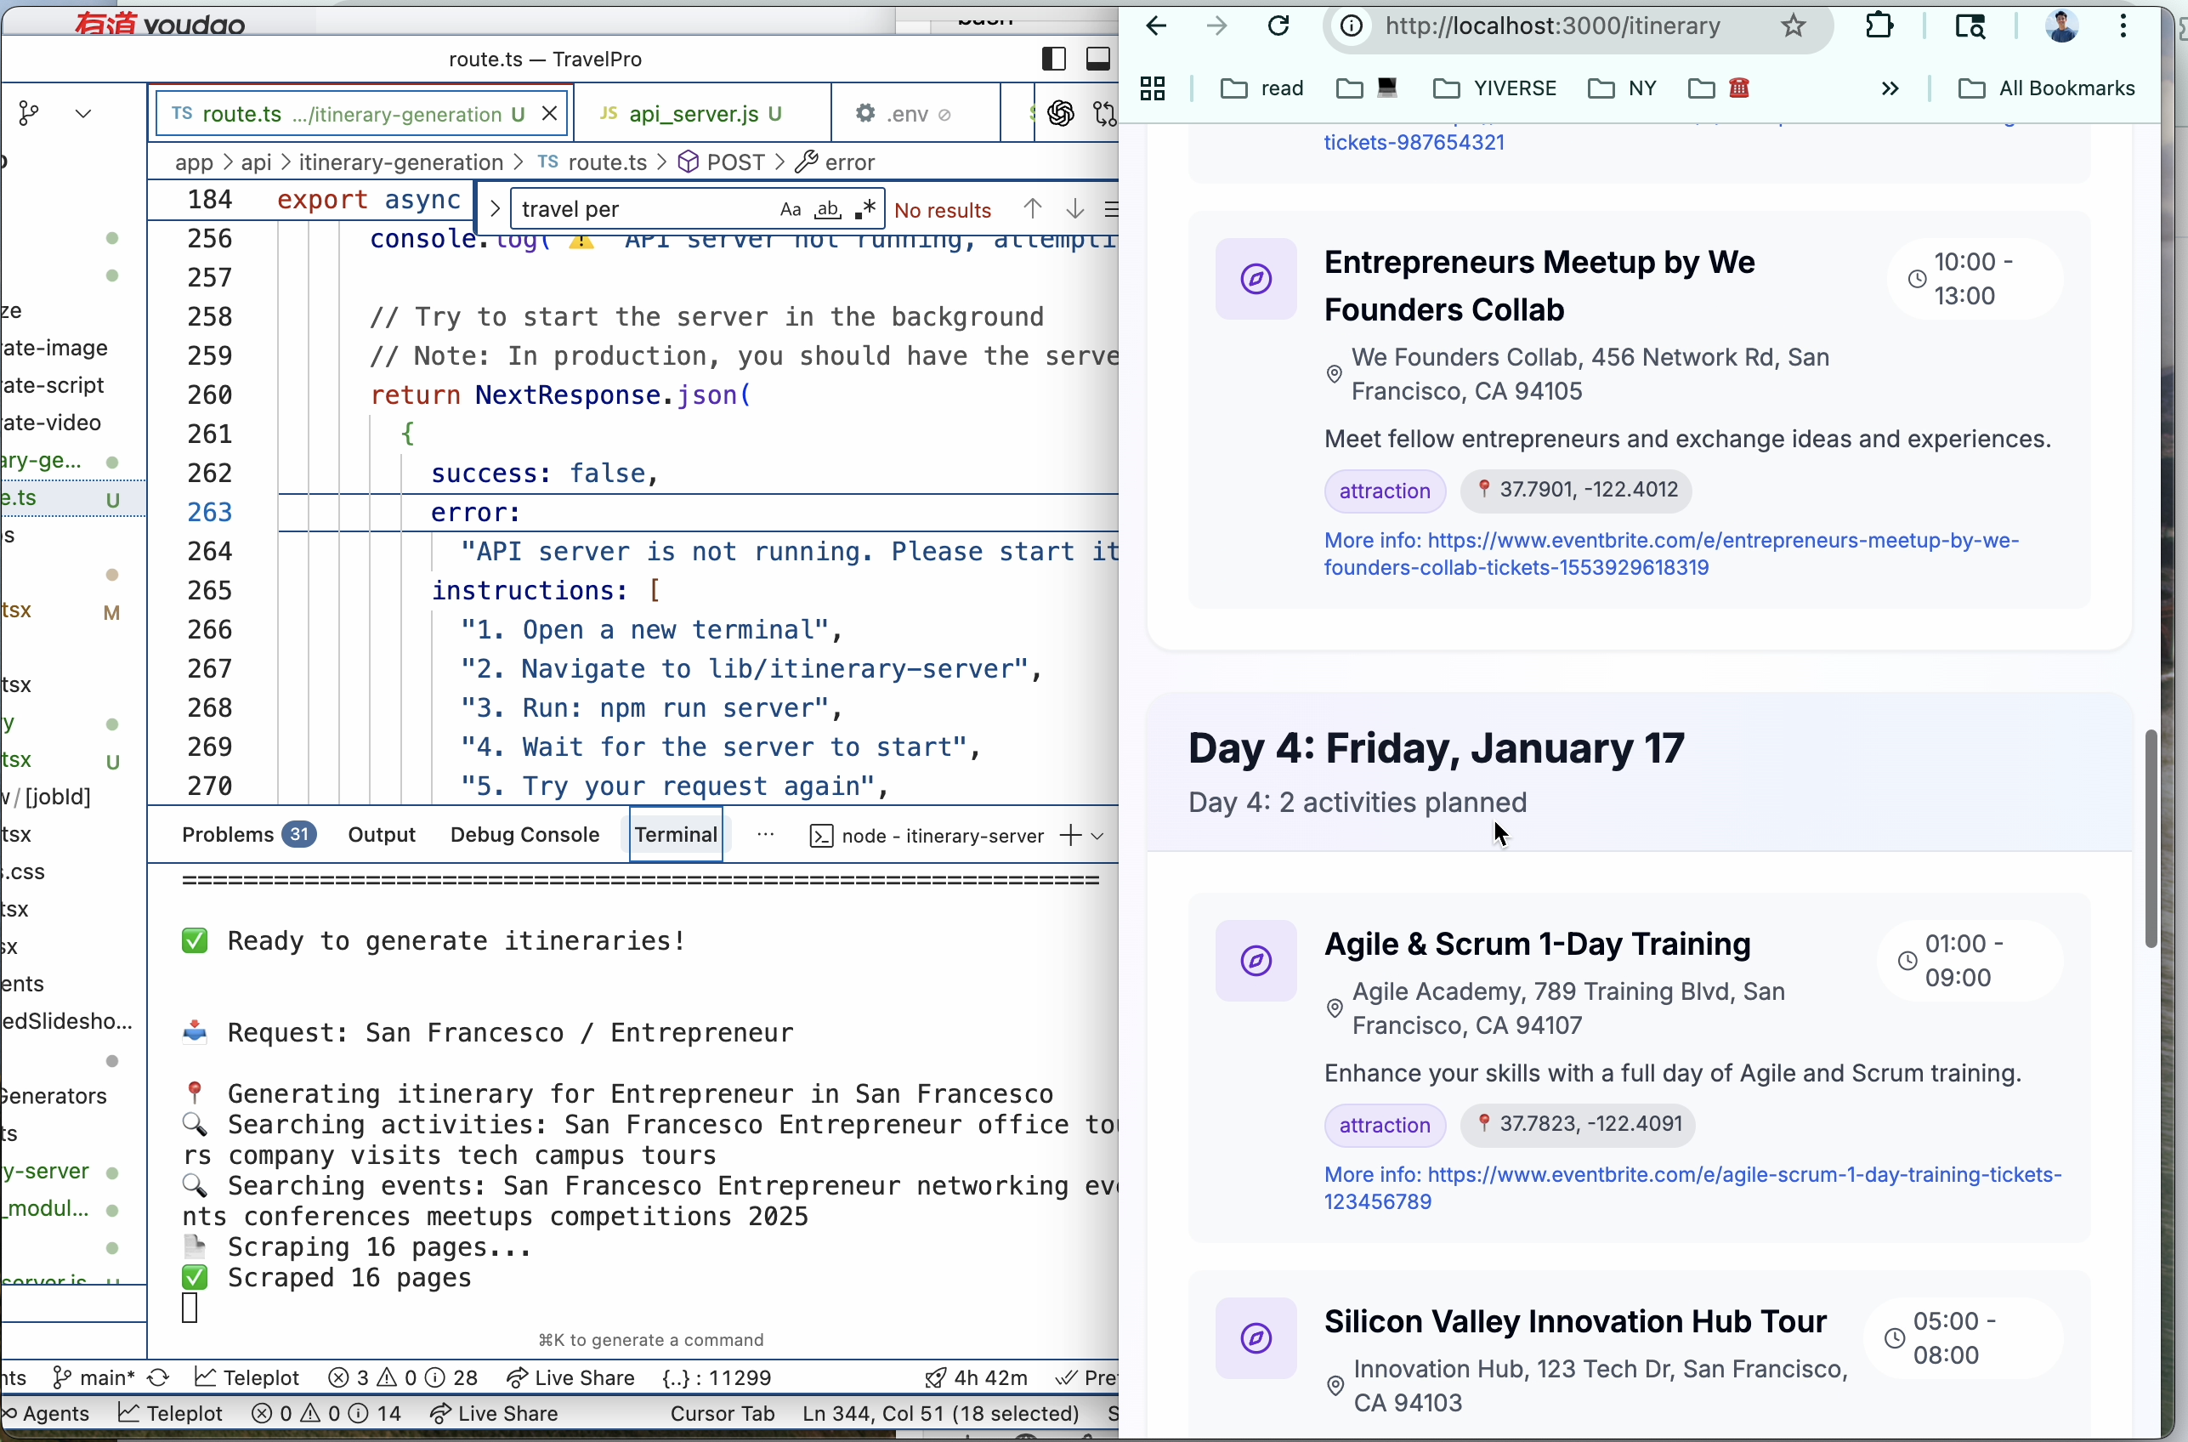Open source control branch icon
Viewport: 2188px width, 1442px height.
(30, 114)
